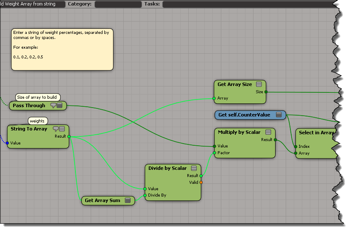The width and height of the screenshot is (351, 230).
Task: Select the yellow weight percentages instruction note
Action: (62, 49)
